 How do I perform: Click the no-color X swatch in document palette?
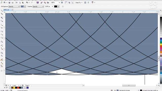point(10,88)
